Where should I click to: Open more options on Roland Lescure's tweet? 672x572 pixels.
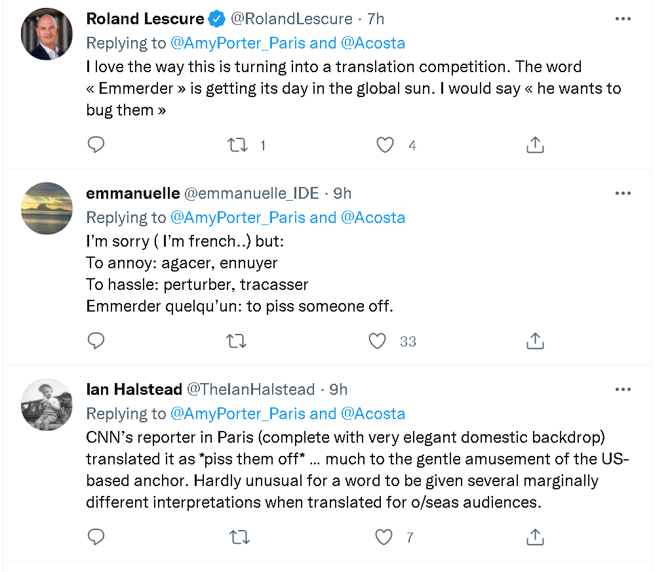click(622, 19)
